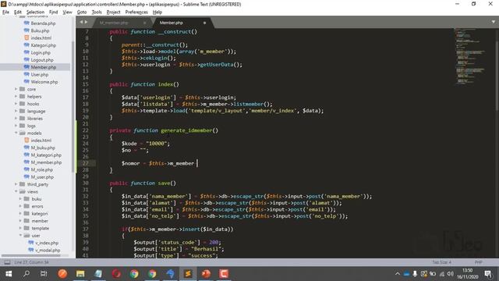Open Task View on the taskbar
Image resolution: width=499 pixels, height=281 pixels.
pos(44,274)
